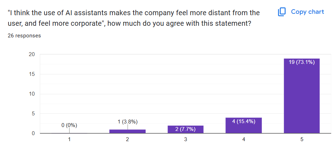This screenshot has width=334, height=163.
Task: Click the Copy chart icon
Action: 282,12
